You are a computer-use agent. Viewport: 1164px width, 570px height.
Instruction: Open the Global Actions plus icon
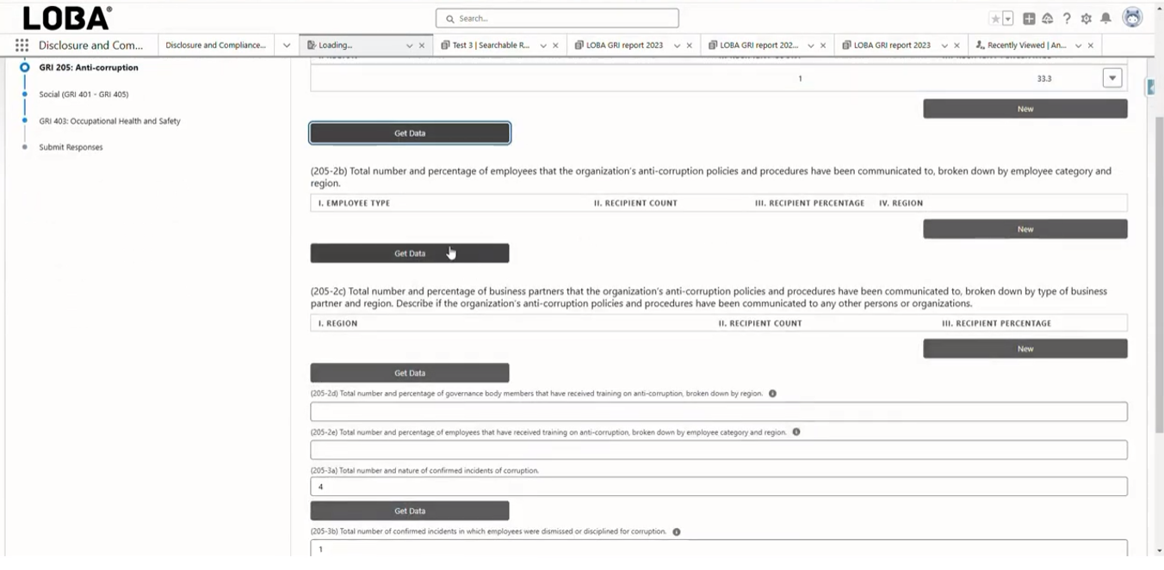point(1029,19)
